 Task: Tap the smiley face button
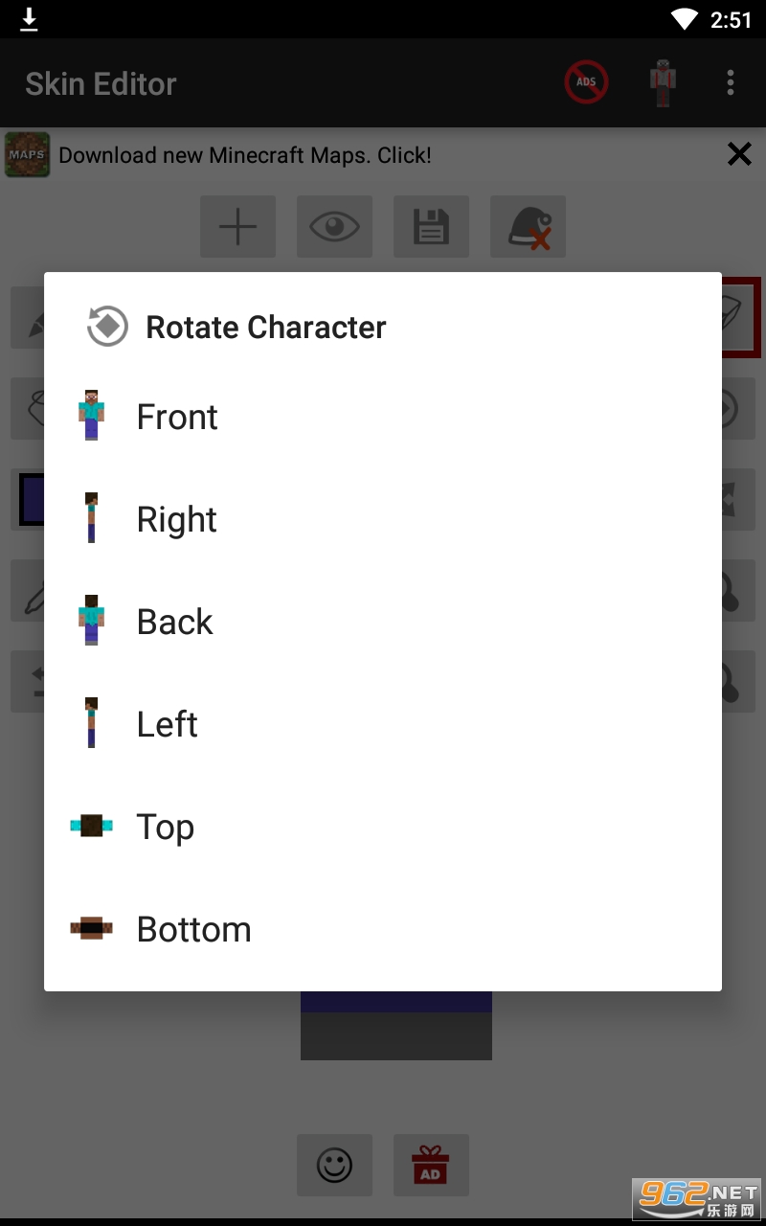coord(334,1165)
